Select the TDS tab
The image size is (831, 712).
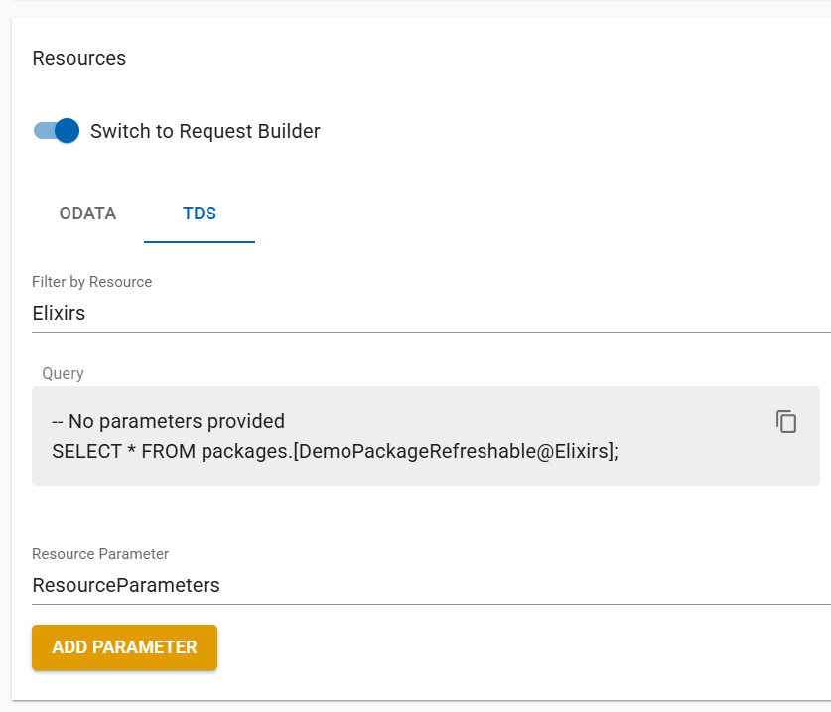[x=200, y=214]
